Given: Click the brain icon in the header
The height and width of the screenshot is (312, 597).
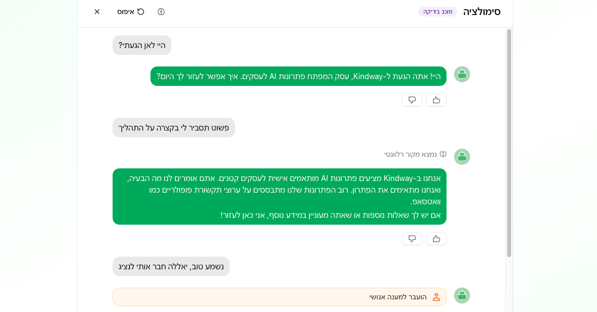Looking at the screenshot, I should [161, 12].
